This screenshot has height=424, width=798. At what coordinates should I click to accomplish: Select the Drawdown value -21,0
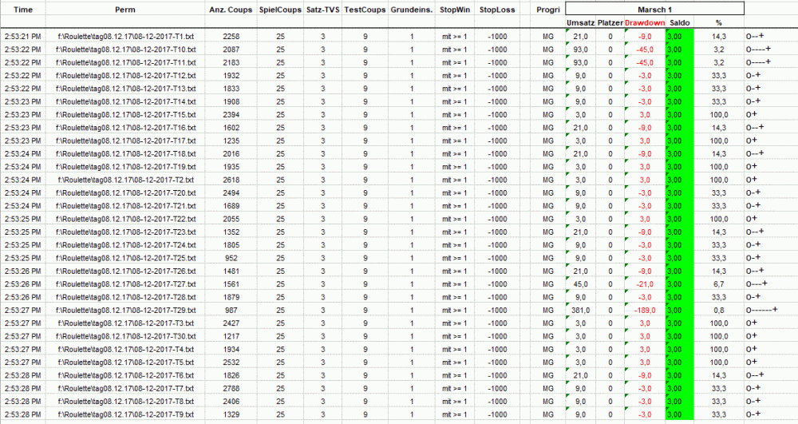(645, 284)
